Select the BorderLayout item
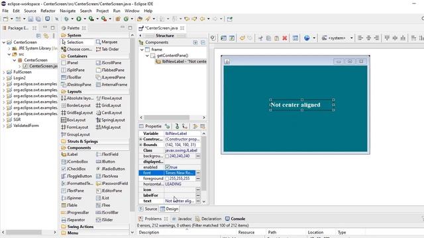 point(76,106)
